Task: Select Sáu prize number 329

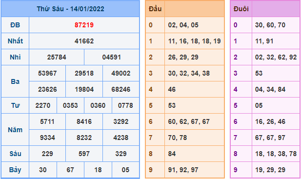Action: [x=121, y=154]
